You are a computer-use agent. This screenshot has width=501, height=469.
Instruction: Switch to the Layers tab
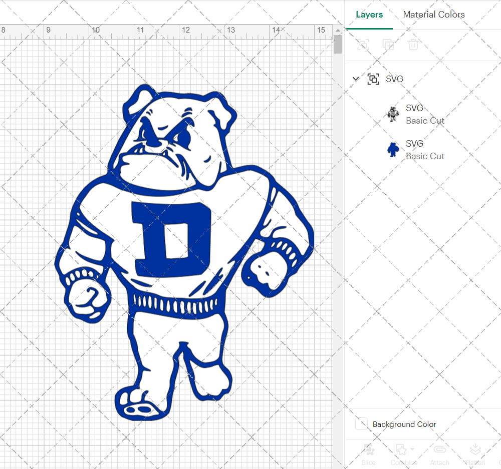pyautogui.click(x=369, y=15)
